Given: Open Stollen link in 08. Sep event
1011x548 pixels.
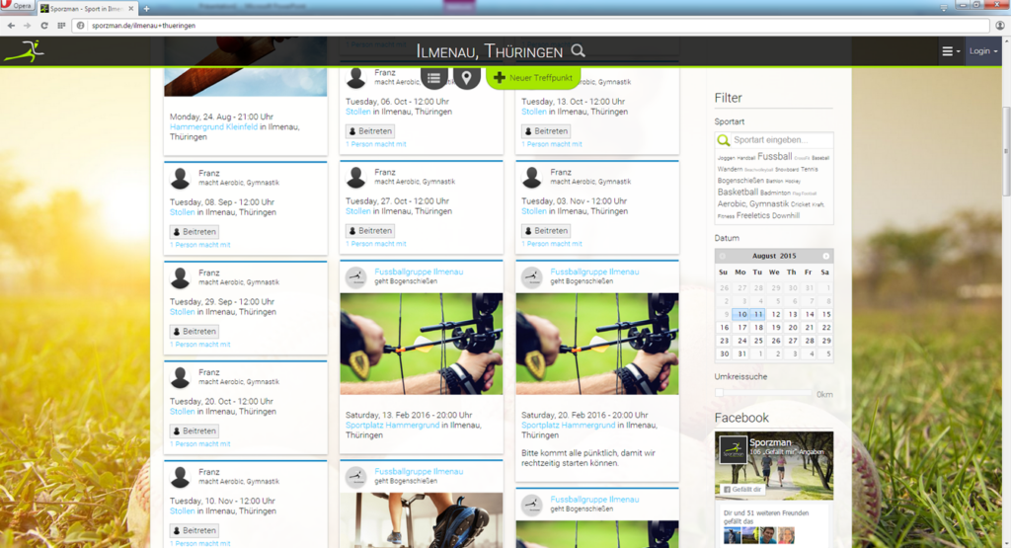Looking at the screenshot, I should (182, 212).
